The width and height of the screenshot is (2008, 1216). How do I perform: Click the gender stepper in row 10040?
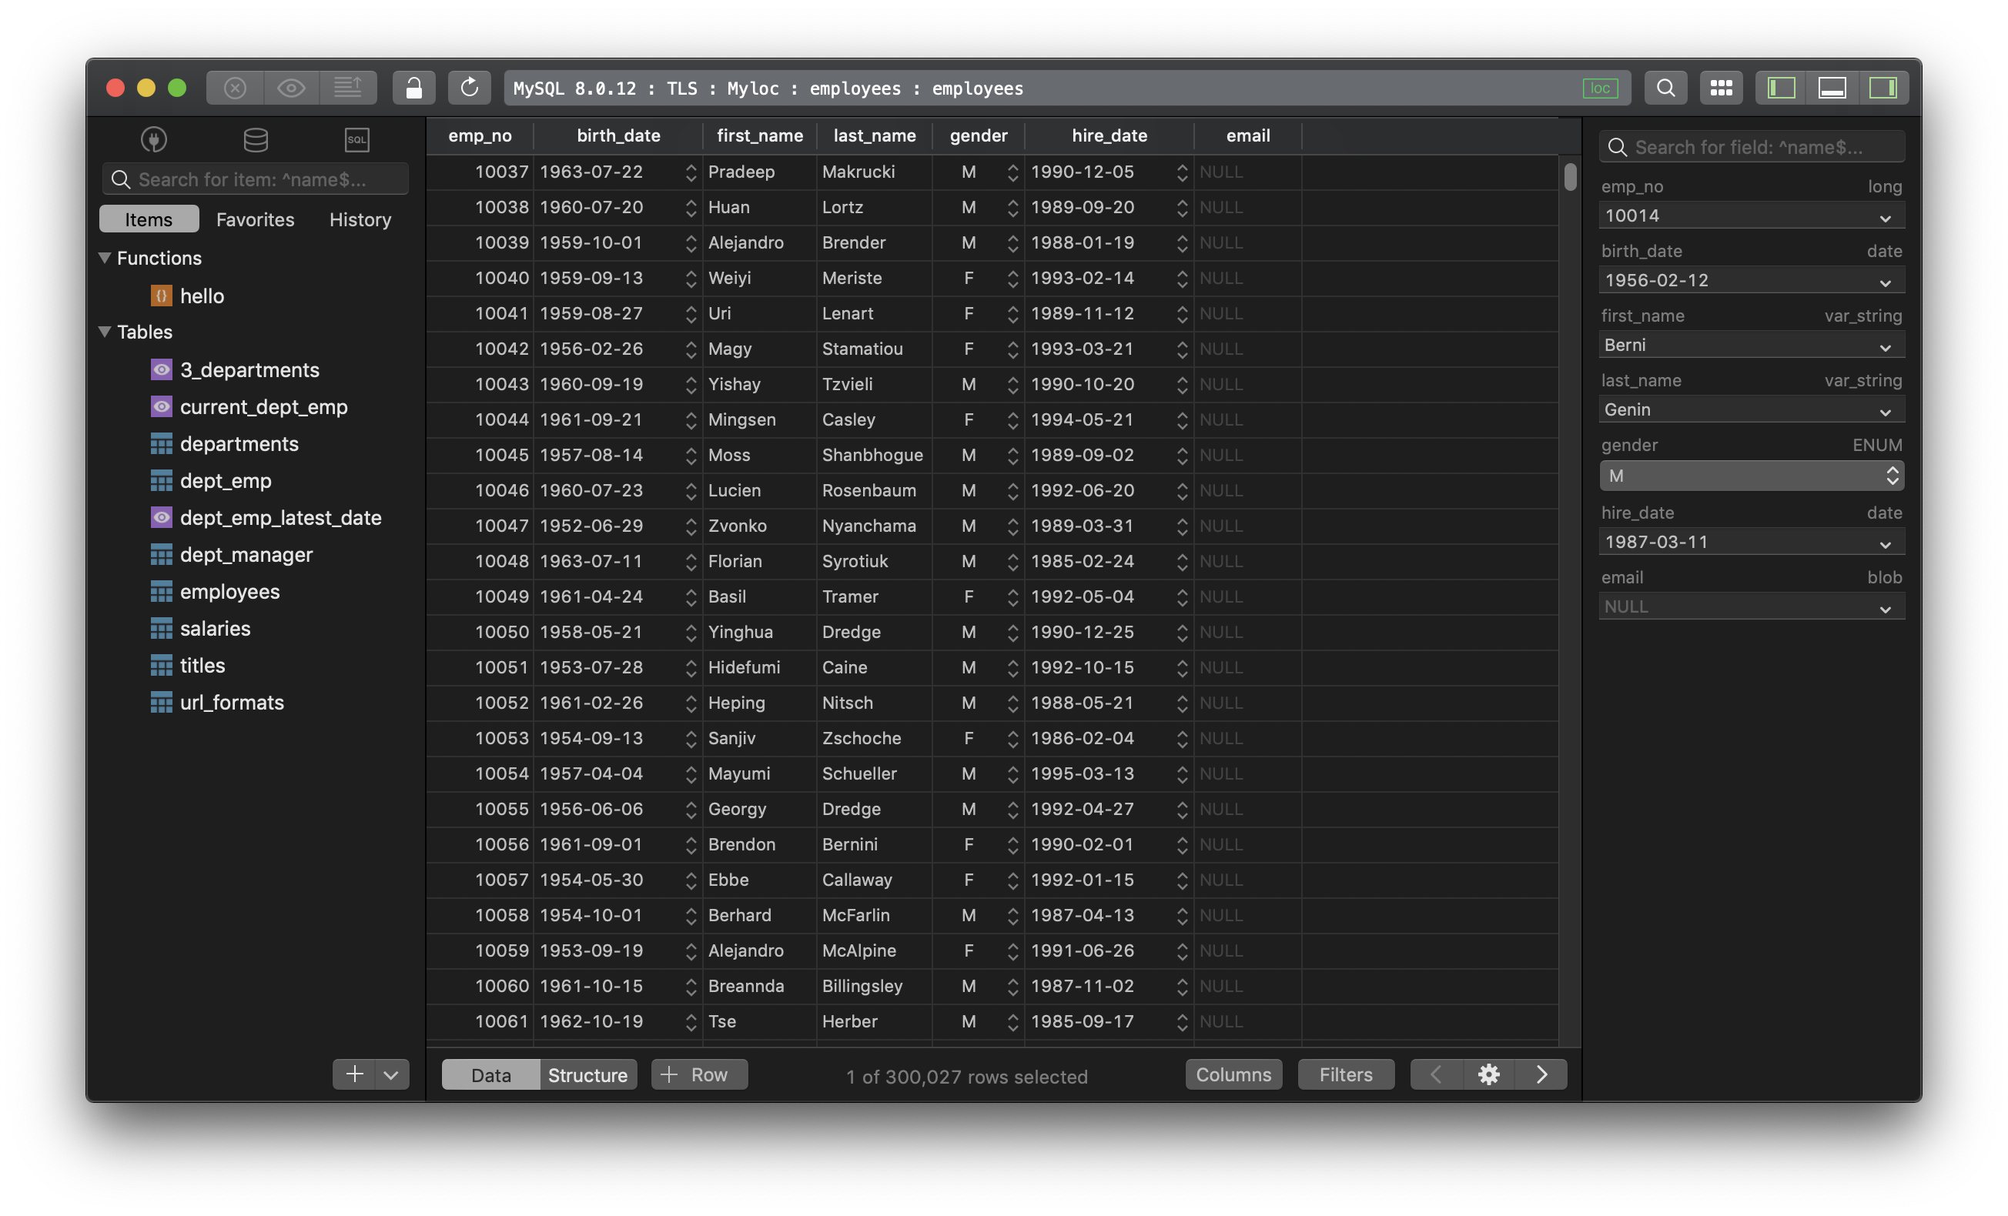pyautogui.click(x=1013, y=279)
